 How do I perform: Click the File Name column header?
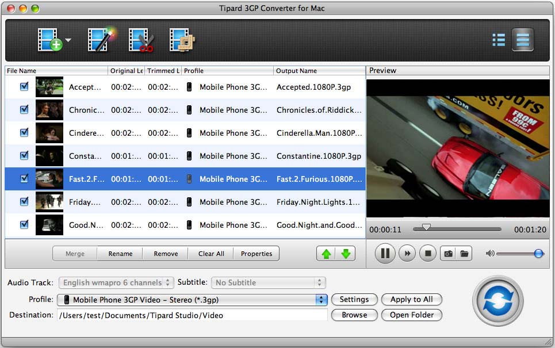coord(56,70)
